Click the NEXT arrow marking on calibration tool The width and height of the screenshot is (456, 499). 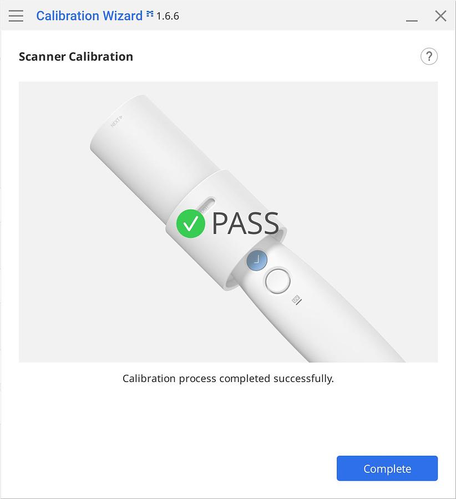pyautogui.click(x=116, y=120)
